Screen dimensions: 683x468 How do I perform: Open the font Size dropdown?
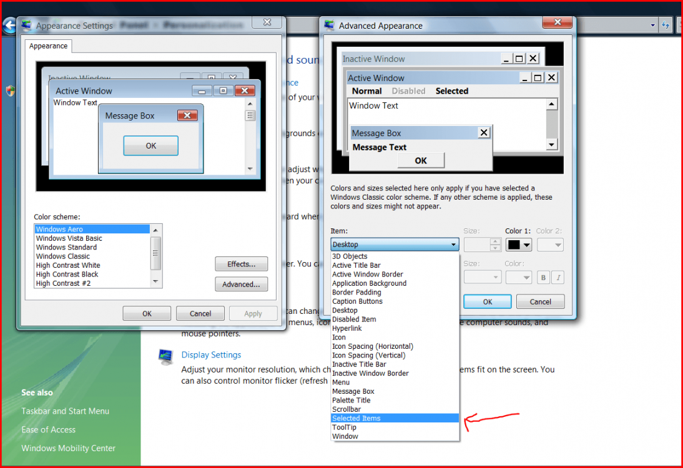tap(483, 277)
